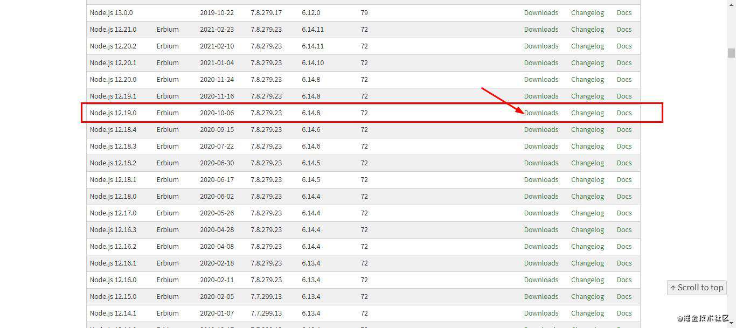The width and height of the screenshot is (736, 328).
Task: View Changelog for Node.js 12.16.1
Action: 587,263
